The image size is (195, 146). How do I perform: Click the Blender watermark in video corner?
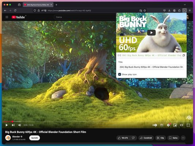coord(188,117)
